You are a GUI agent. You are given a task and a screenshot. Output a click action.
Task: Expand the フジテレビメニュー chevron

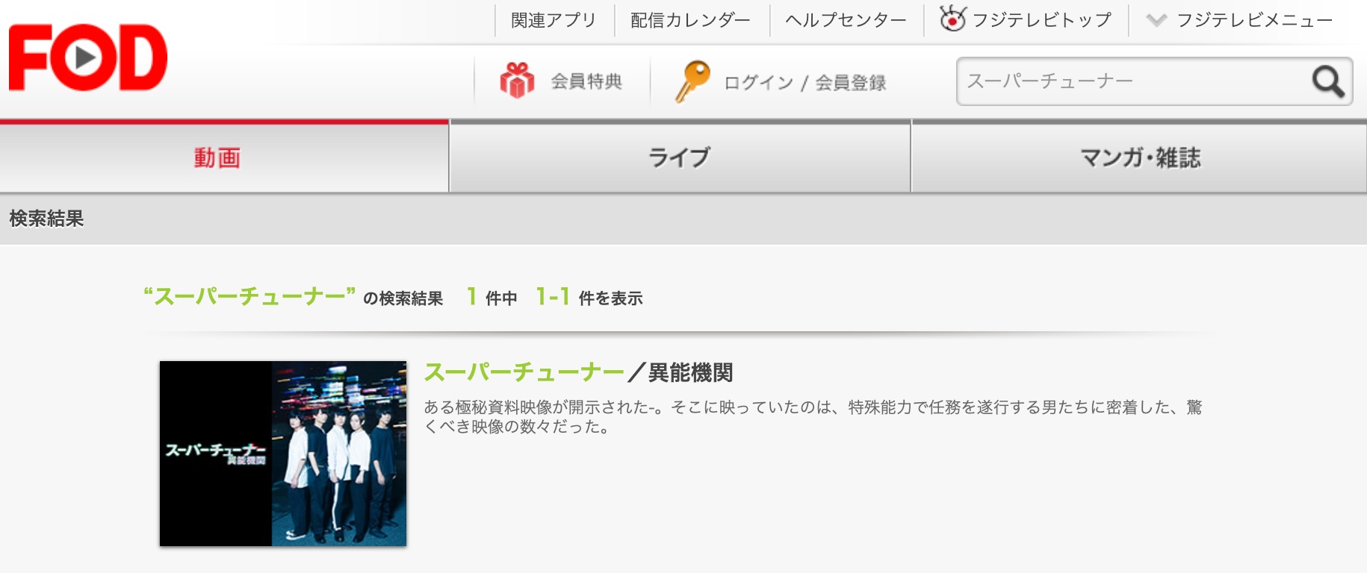(x=1156, y=20)
